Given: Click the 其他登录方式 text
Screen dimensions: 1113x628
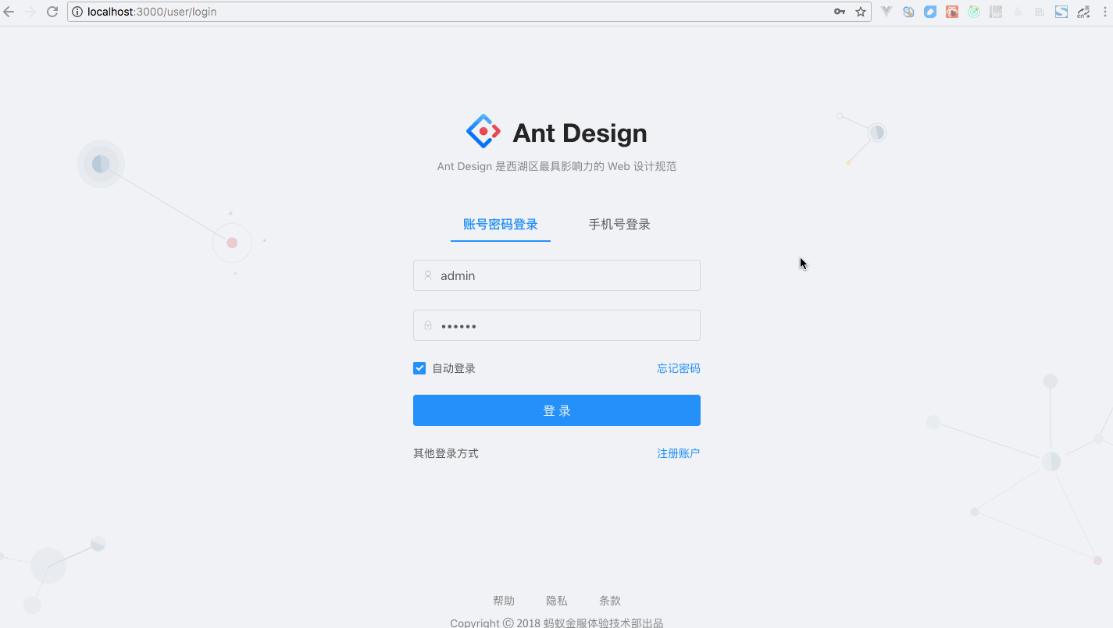Looking at the screenshot, I should pyautogui.click(x=446, y=453).
